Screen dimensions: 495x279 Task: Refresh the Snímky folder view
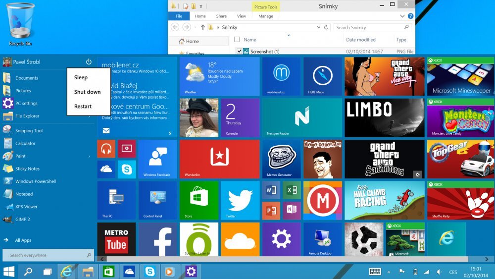point(326,27)
